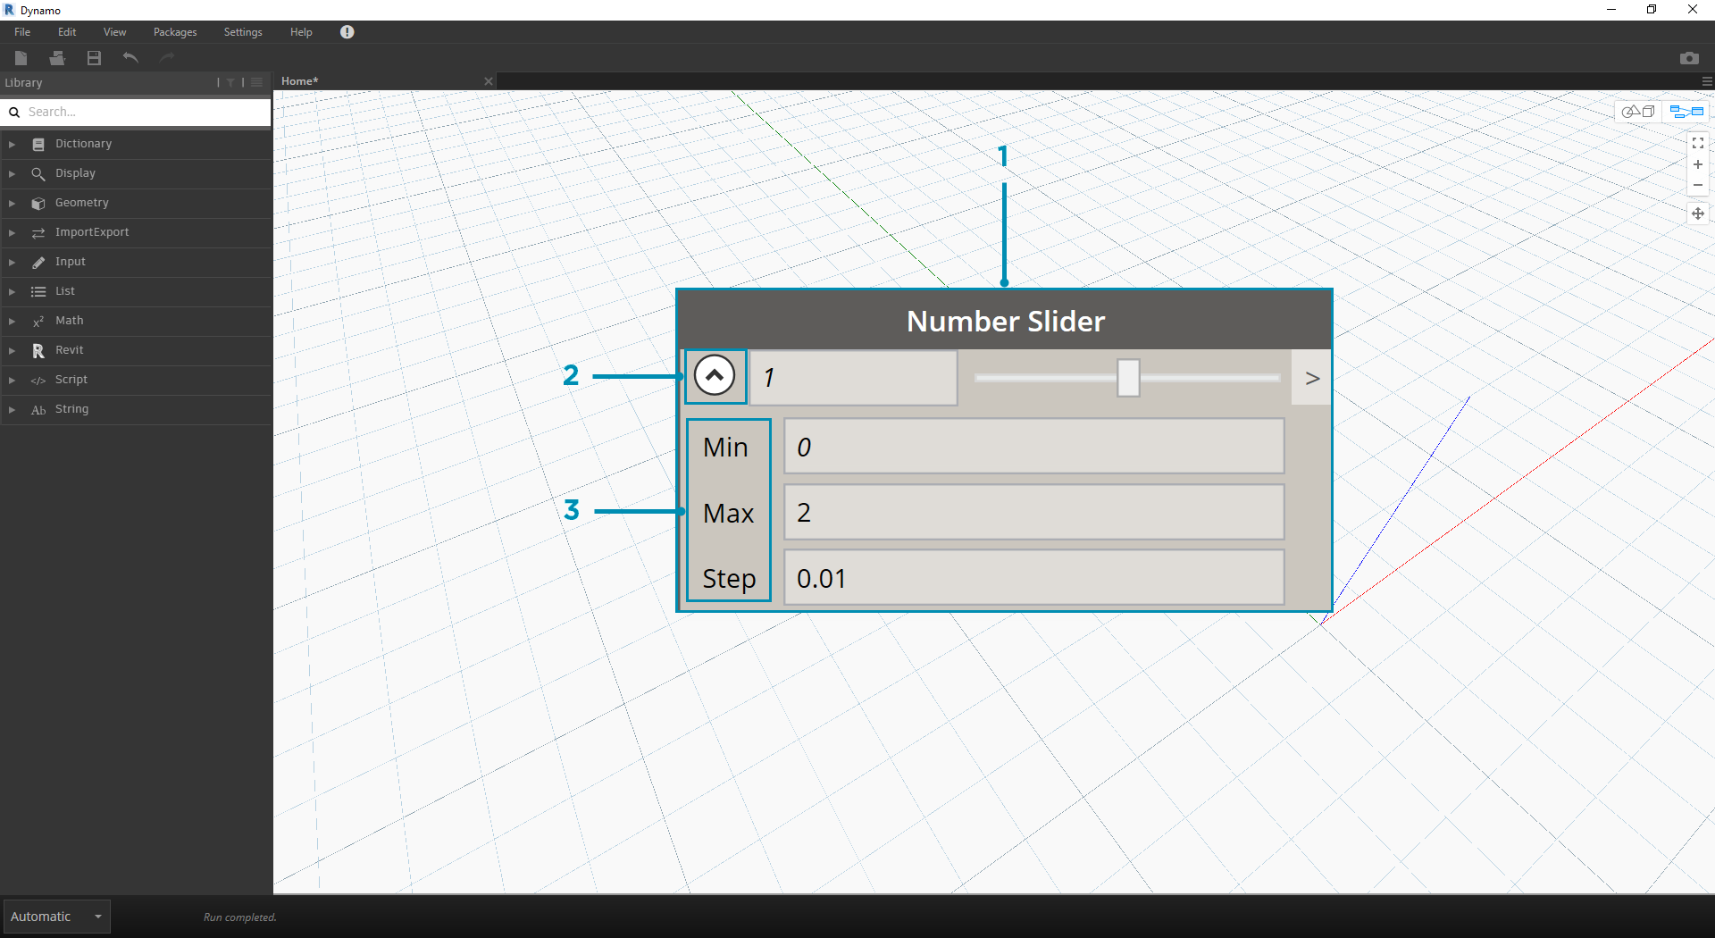Click the Dictionary category book icon
This screenshot has height=938, width=1715.
click(38, 144)
